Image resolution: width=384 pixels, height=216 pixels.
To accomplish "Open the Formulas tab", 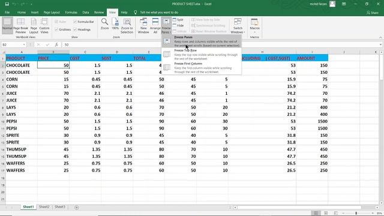I will tap(71, 12).
